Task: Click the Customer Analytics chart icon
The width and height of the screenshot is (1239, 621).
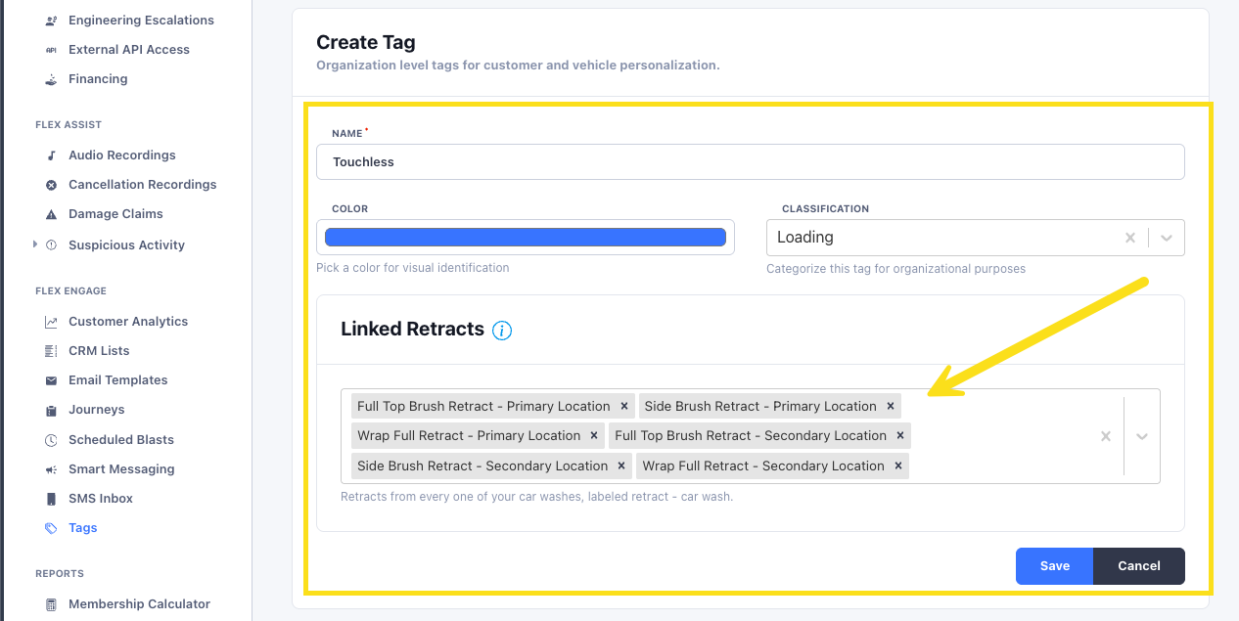Action: [x=51, y=322]
